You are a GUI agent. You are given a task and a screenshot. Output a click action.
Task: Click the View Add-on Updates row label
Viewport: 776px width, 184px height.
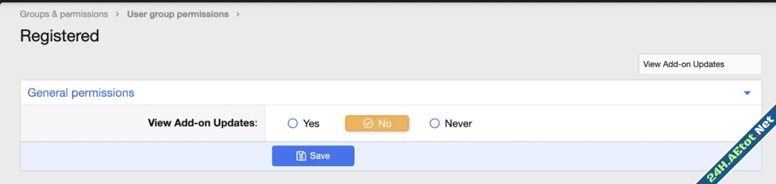[x=203, y=123]
